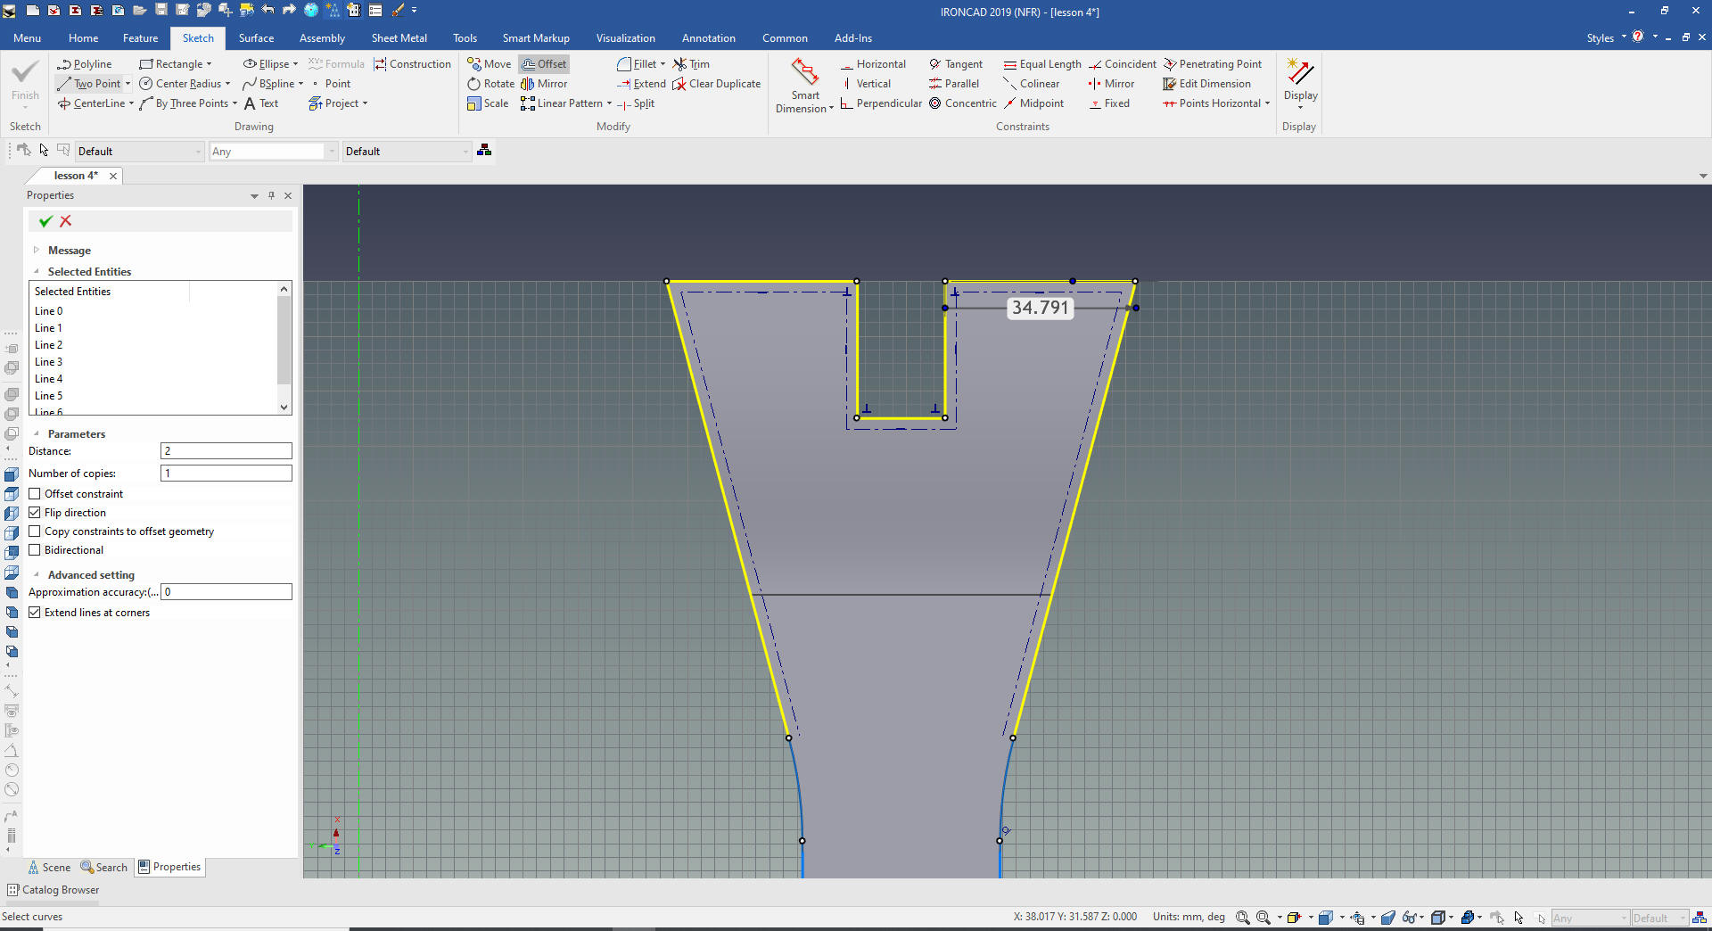
Task: Collapse the Advanced setting section
Action: tap(37, 575)
